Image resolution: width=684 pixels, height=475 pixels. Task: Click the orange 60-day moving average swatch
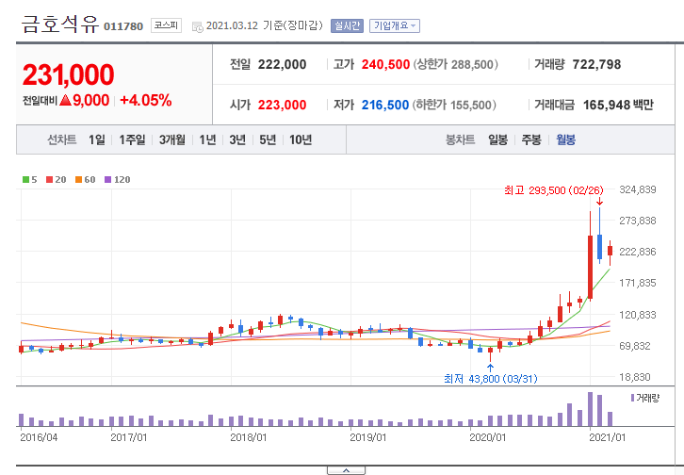(x=78, y=180)
